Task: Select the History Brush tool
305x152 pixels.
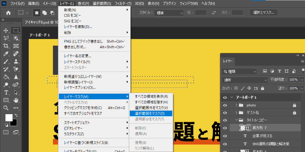Action: (x=6, y=69)
